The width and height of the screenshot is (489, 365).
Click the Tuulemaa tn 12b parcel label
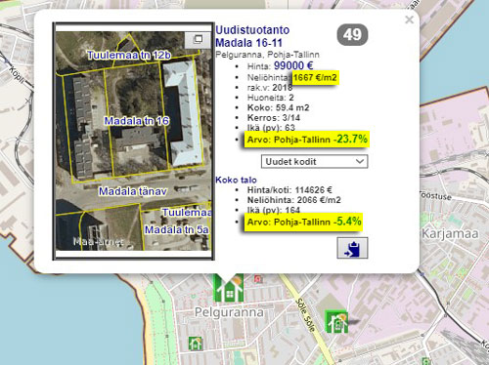[129, 55]
